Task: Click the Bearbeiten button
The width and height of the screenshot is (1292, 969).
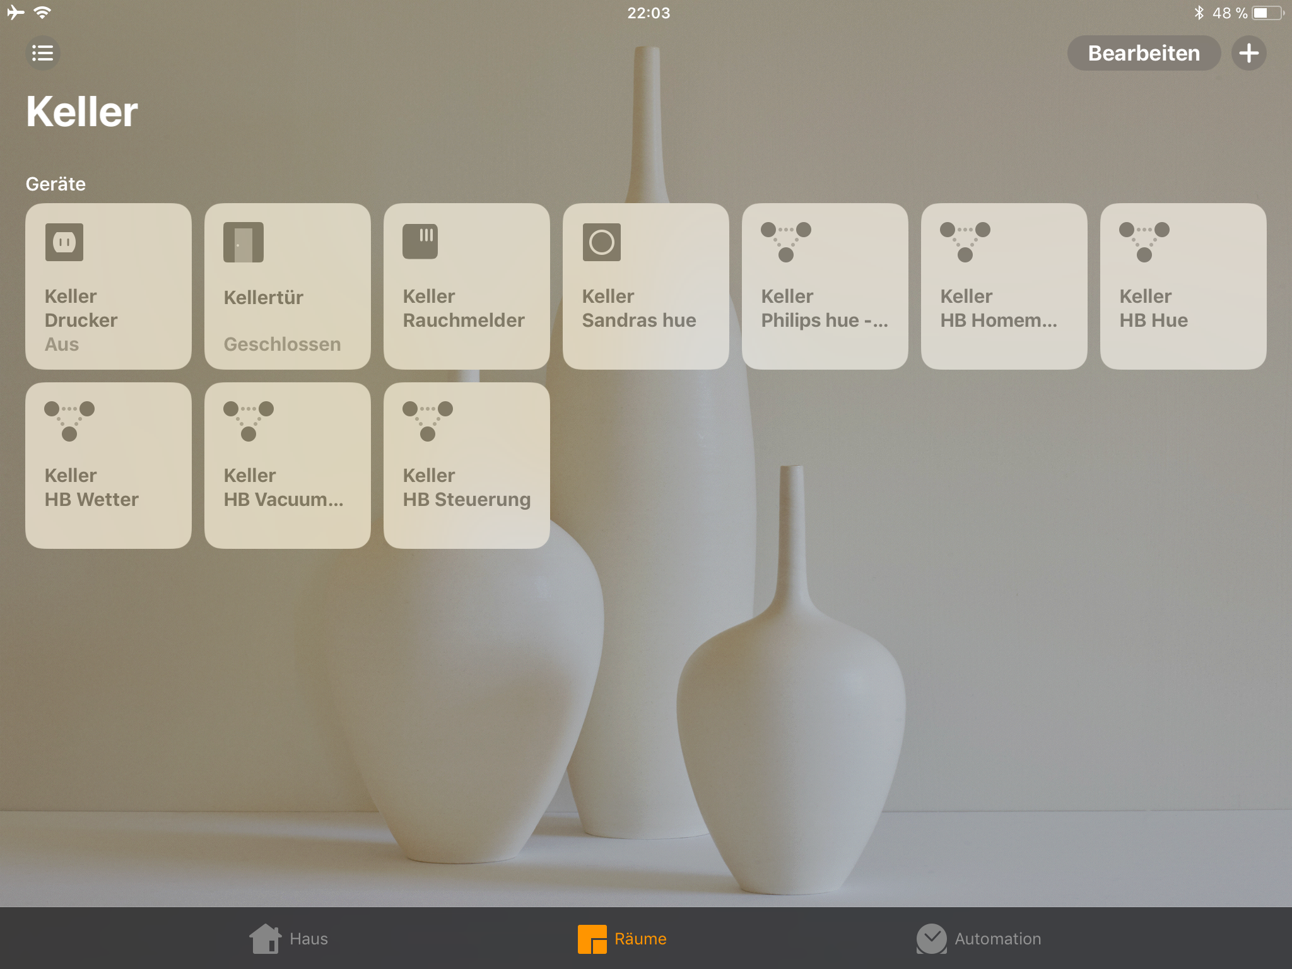Action: (x=1143, y=53)
